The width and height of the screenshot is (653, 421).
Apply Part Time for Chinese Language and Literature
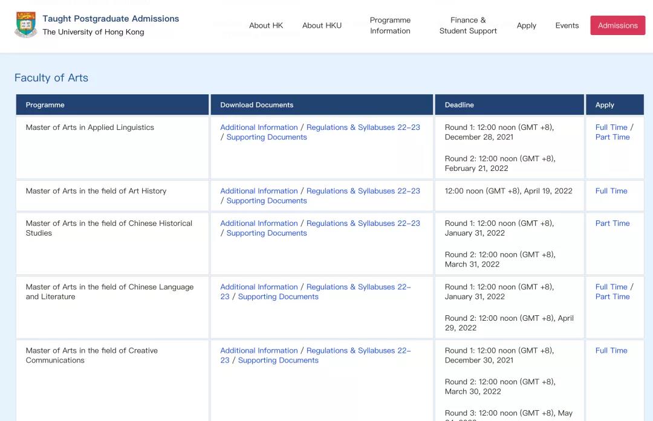coord(612,297)
